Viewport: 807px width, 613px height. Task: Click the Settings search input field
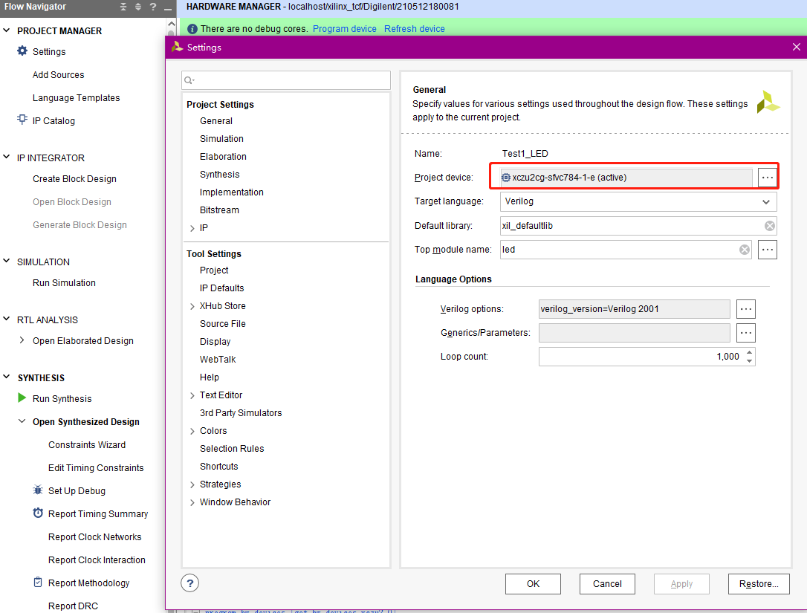(286, 80)
